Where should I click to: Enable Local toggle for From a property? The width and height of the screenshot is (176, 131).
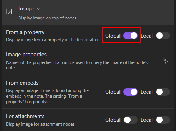tap(163, 36)
